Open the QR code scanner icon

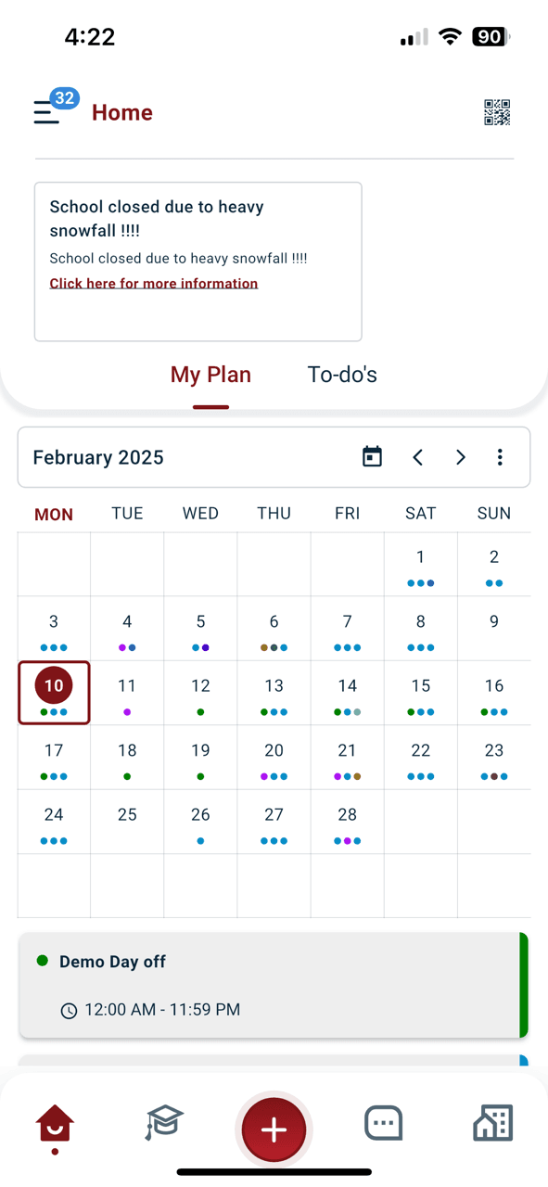497,112
